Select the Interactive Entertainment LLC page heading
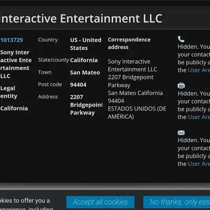This screenshot has width=210, height=210. tap(81, 18)
